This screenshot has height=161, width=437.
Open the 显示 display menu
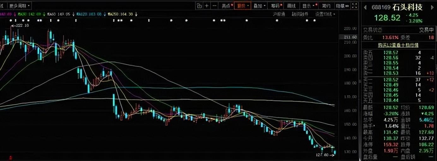coord(308,6)
